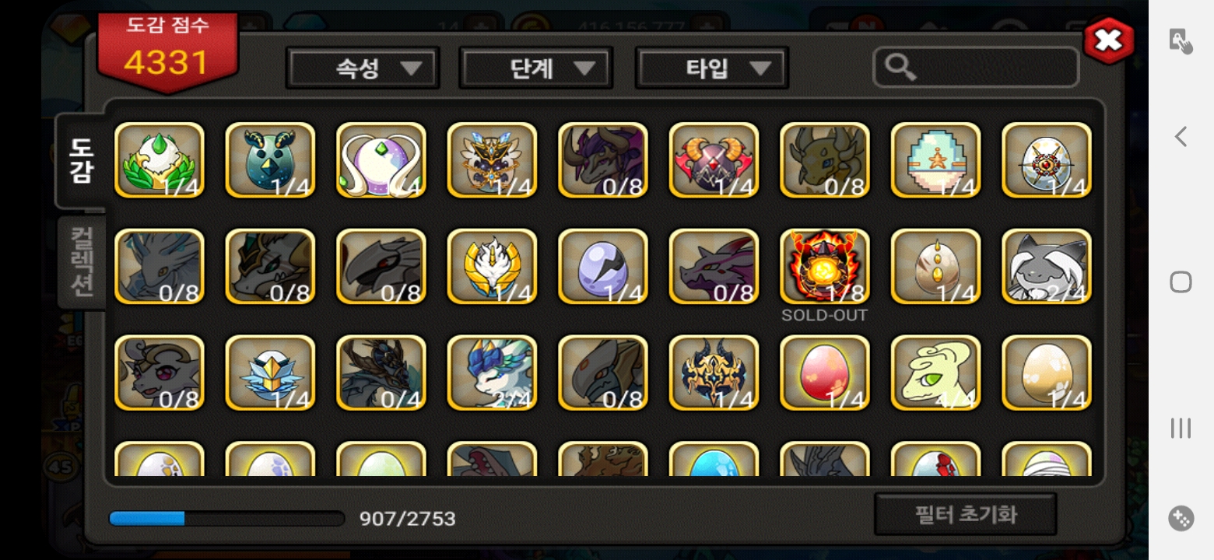Click the blue collection progress bar
The image size is (1214, 560).
click(x=226, y=519)
